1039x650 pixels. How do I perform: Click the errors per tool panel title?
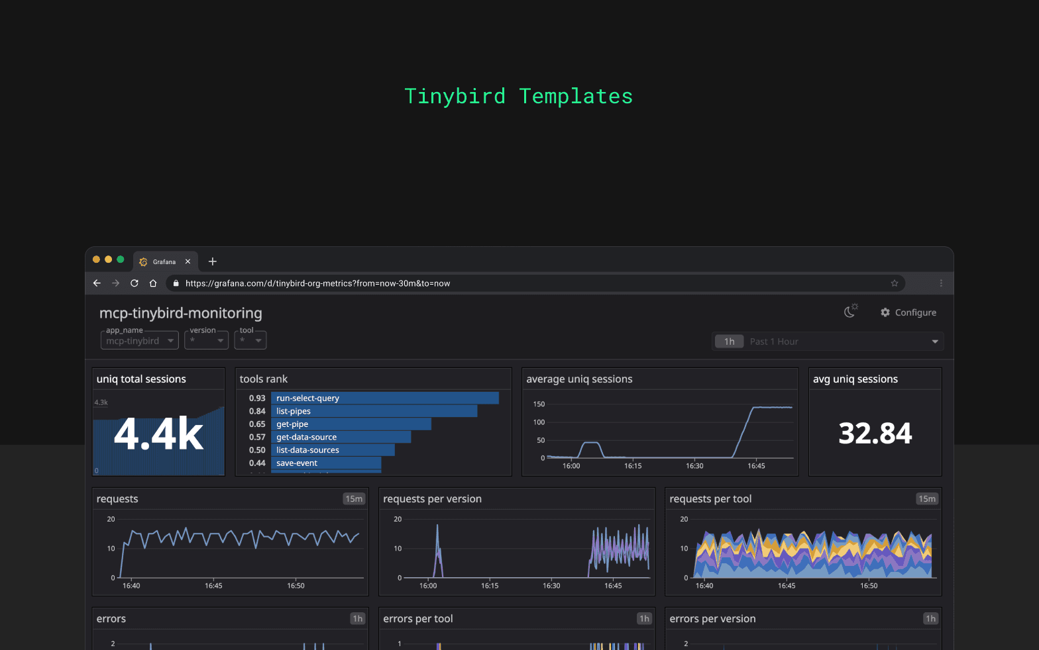pyautogui.click(x=418, y=619)
